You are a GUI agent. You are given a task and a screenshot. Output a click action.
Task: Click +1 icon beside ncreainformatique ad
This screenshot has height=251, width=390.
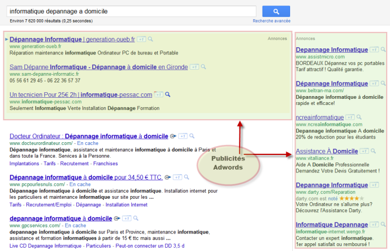tap(350, 117)
